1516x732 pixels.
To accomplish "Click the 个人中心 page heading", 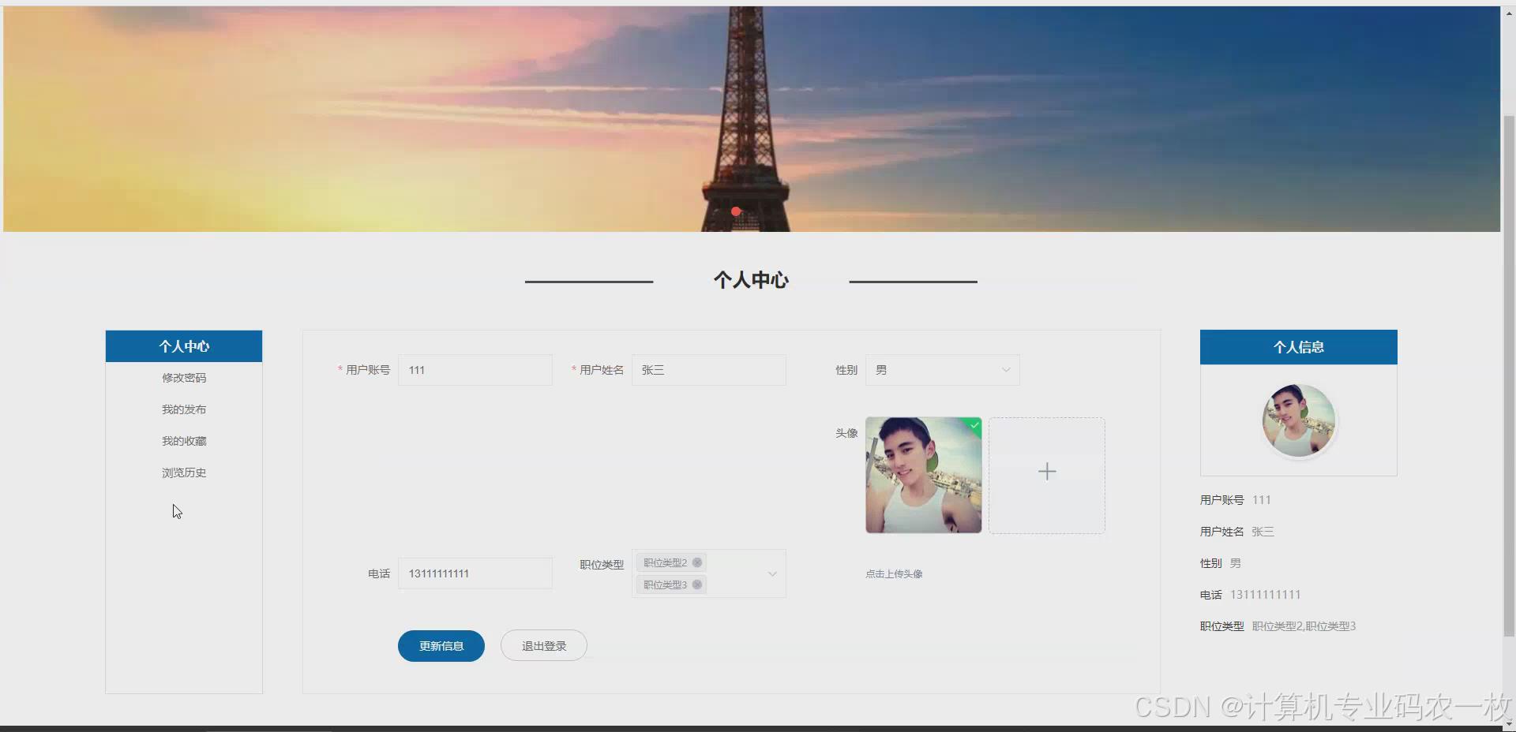I will tap(751, 280).
